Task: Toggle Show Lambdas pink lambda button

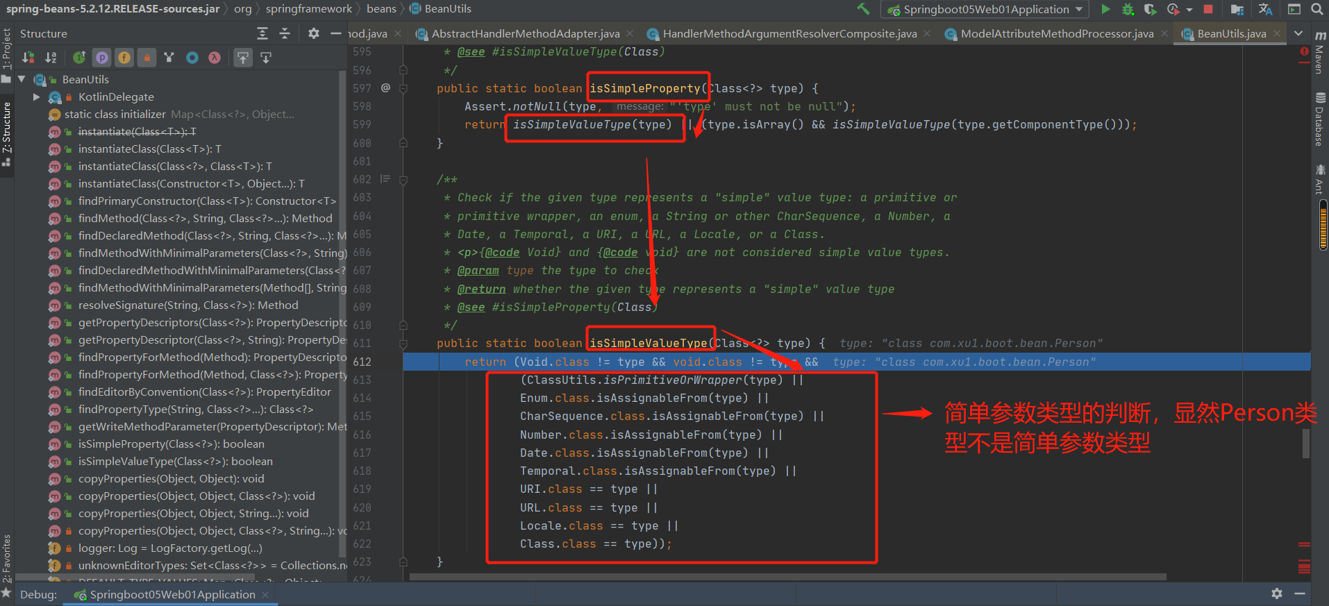Action: 215,58
